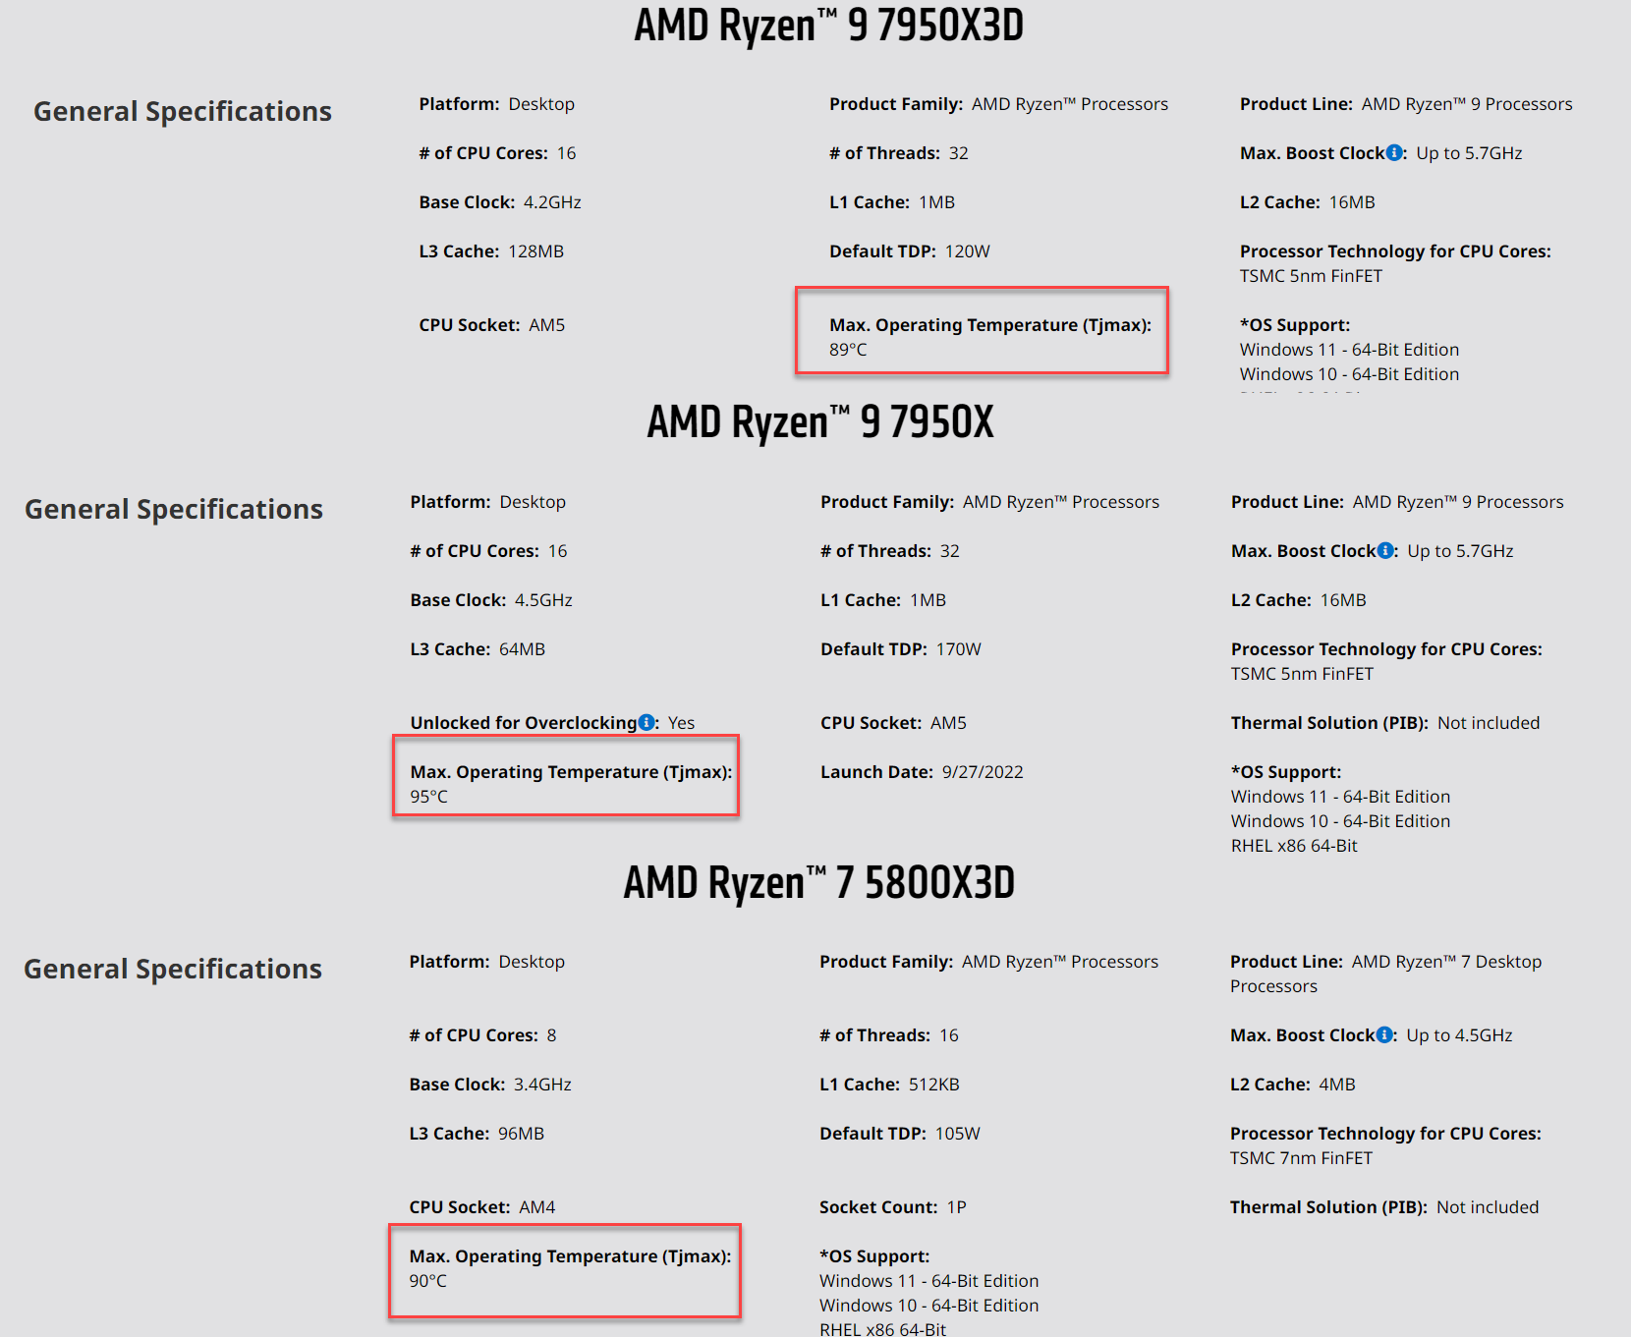
Task: Open the Unlocked for Overclocking info tooltip
Action: point(646,722)
